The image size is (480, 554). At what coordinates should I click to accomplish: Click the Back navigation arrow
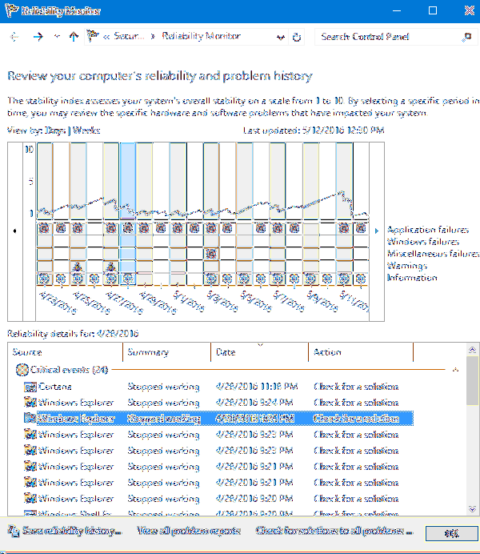(14, 37)
